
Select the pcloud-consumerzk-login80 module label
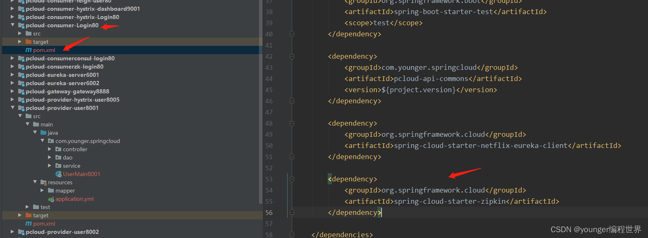coord(65,67)
